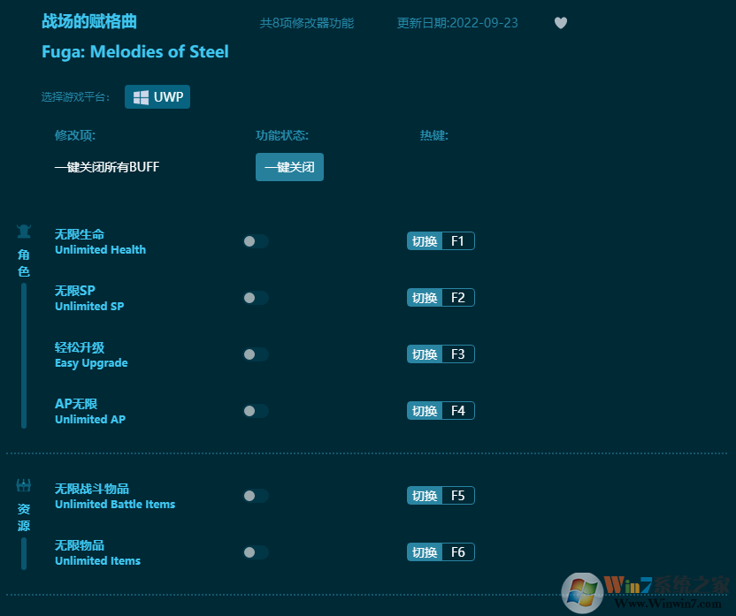Toggle Unlimited Items switch

point(256,552)
